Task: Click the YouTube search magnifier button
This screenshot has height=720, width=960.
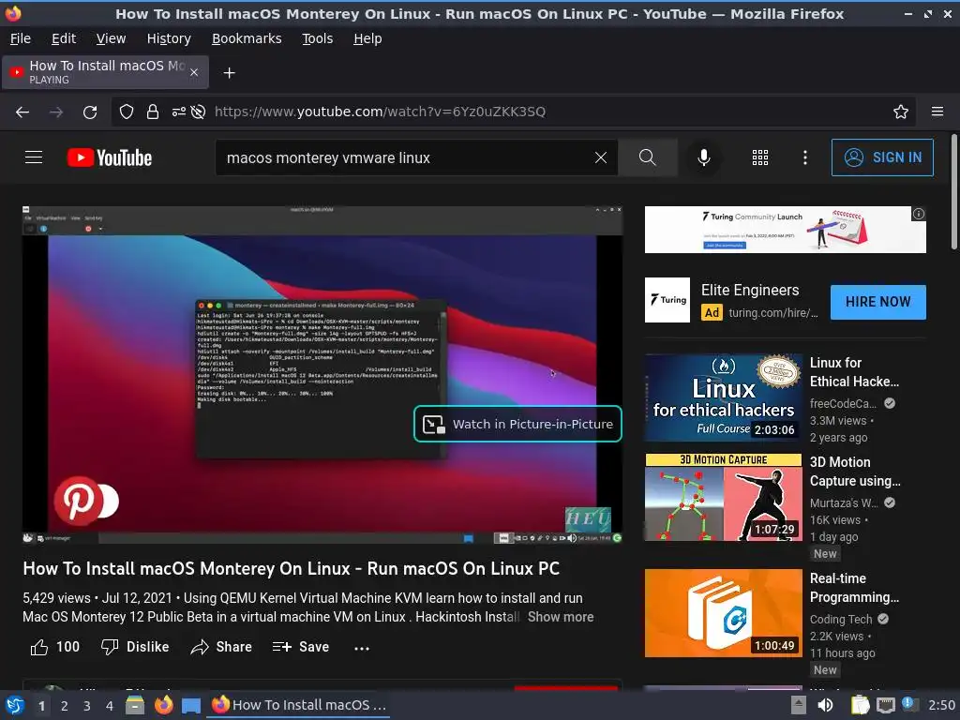Action: 647,157
